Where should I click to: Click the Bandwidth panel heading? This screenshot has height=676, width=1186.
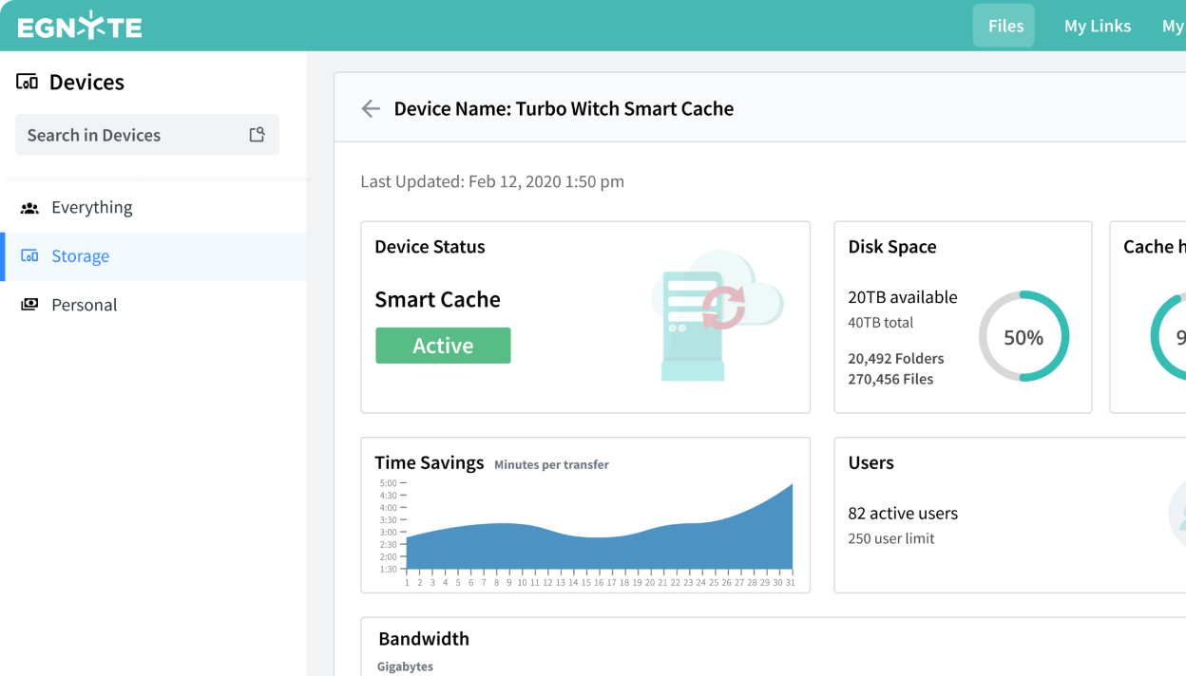pos(424,639)
